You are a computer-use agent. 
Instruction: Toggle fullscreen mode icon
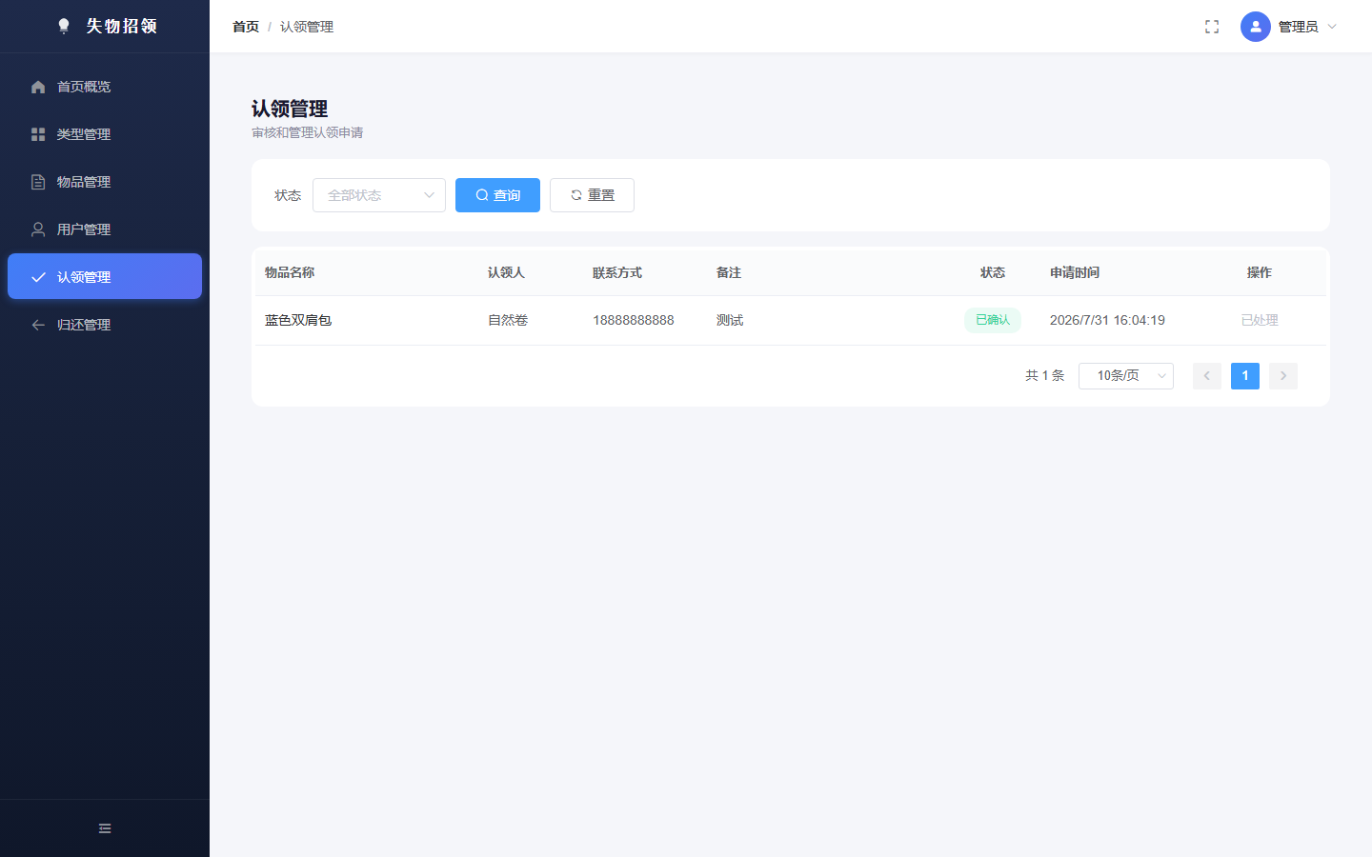1212,27
